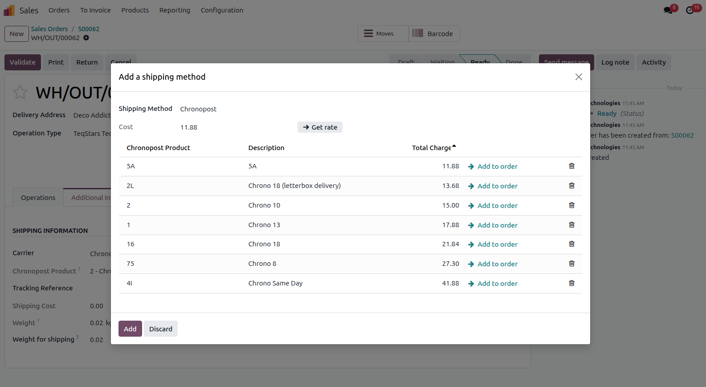This screenshot has width=706, height=387.
Task: Select the product code 4I cell
Action: (129, 283)
